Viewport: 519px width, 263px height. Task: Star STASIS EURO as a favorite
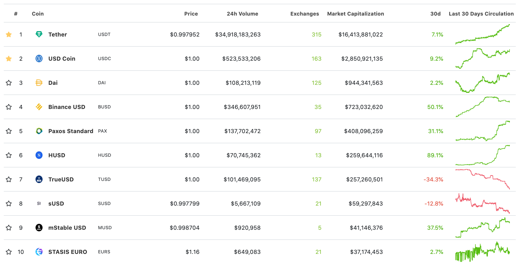(9, 252)
